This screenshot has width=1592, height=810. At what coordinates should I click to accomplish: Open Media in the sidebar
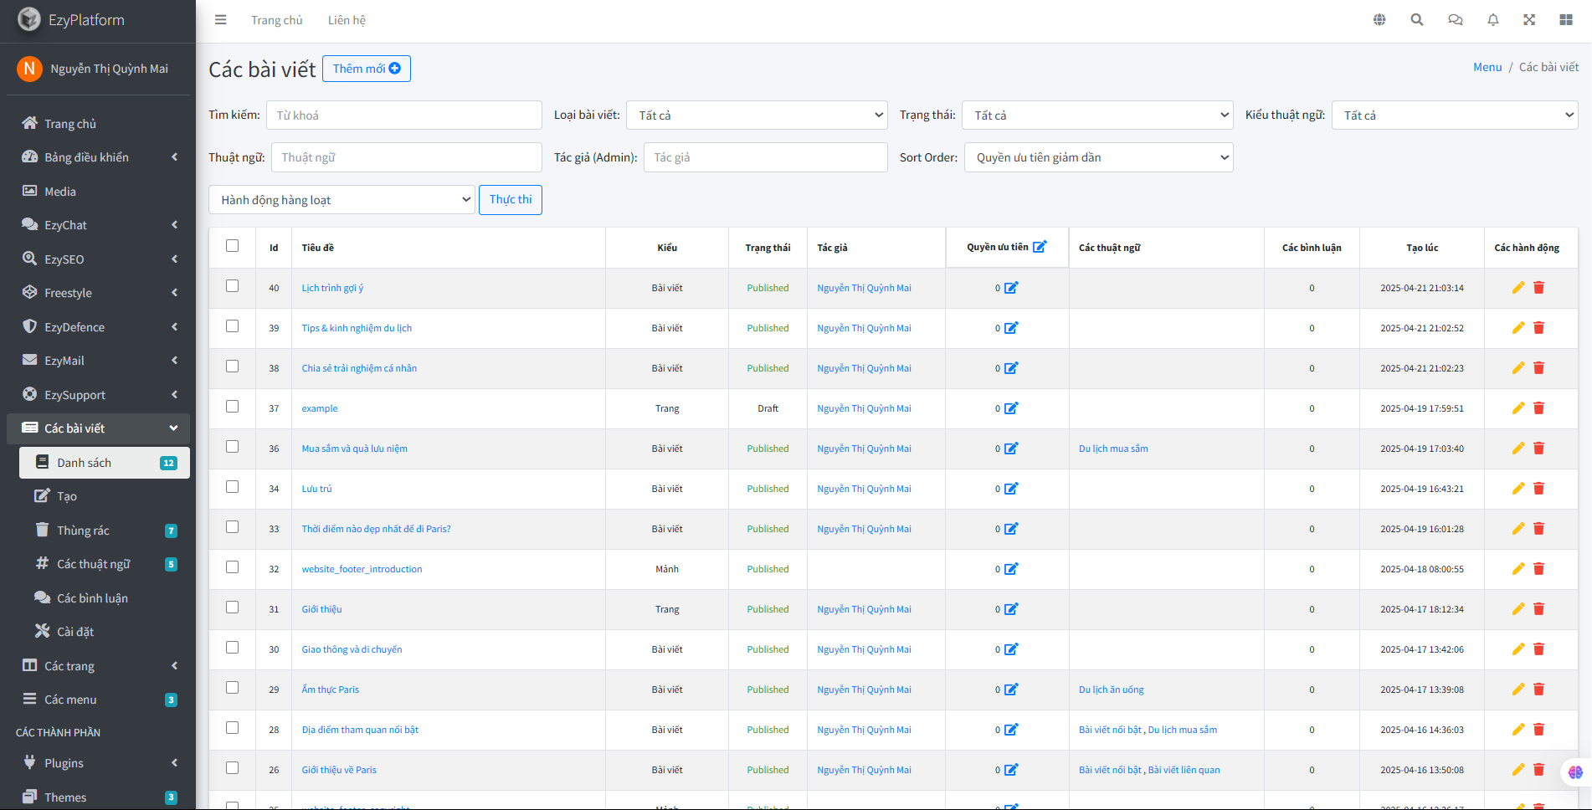(x=98, y=192)
